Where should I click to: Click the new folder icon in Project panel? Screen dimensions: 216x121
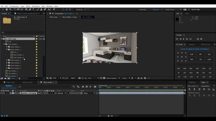tap(5, 78)
